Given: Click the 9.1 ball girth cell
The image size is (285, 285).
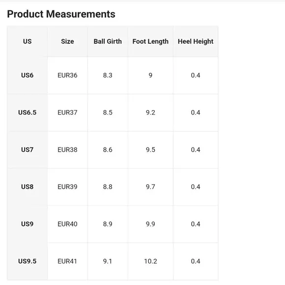Looking at the screenshot, I should (x=108, y=261).
